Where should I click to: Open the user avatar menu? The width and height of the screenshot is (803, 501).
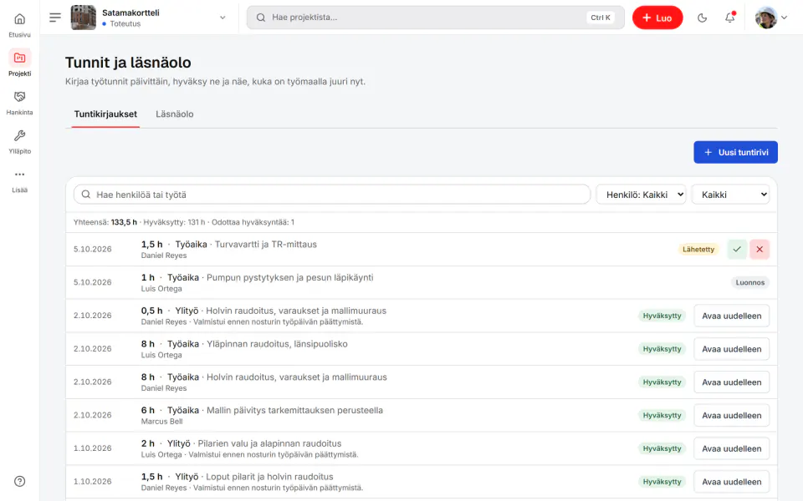(x=770, y=18)
